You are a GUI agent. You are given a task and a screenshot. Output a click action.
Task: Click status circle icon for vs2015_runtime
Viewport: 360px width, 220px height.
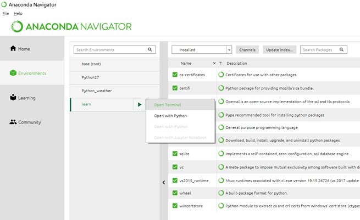tap(221, 180)
